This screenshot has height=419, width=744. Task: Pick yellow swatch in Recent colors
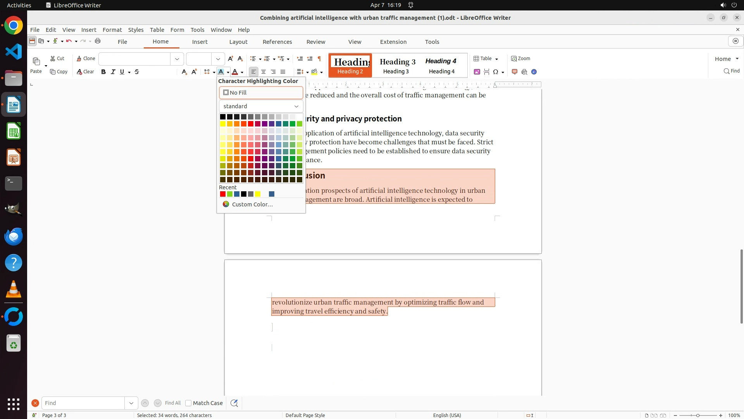click(x=258, y=194)
